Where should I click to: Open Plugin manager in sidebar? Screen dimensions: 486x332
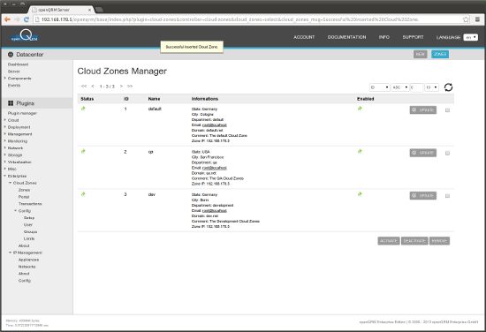22,113
